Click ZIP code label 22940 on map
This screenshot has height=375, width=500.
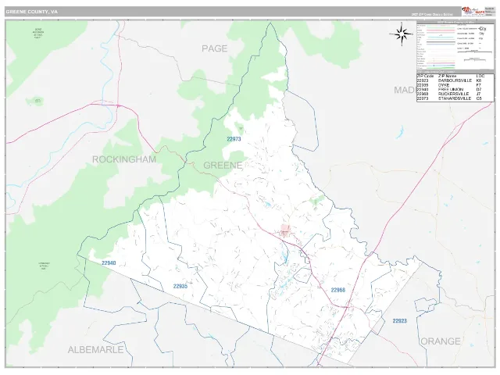(x=109, y=263)
